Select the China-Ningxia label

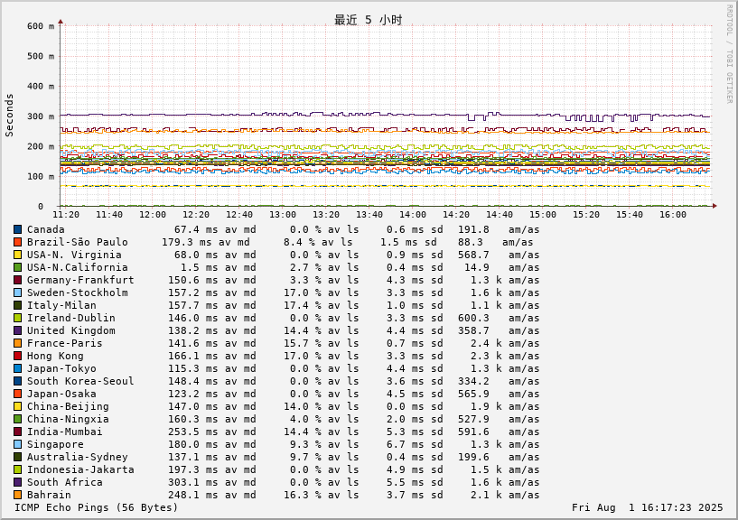pos(68,419)
